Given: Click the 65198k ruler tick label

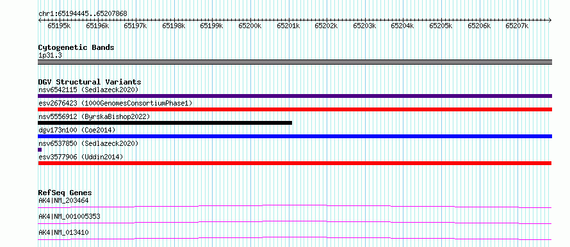Looking at the screenshot, I should pyautogui.click(x=174, y=26).
